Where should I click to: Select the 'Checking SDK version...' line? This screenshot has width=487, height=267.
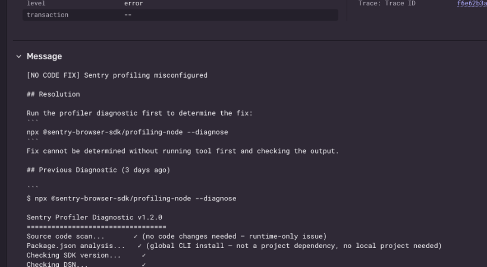point(86,255)
